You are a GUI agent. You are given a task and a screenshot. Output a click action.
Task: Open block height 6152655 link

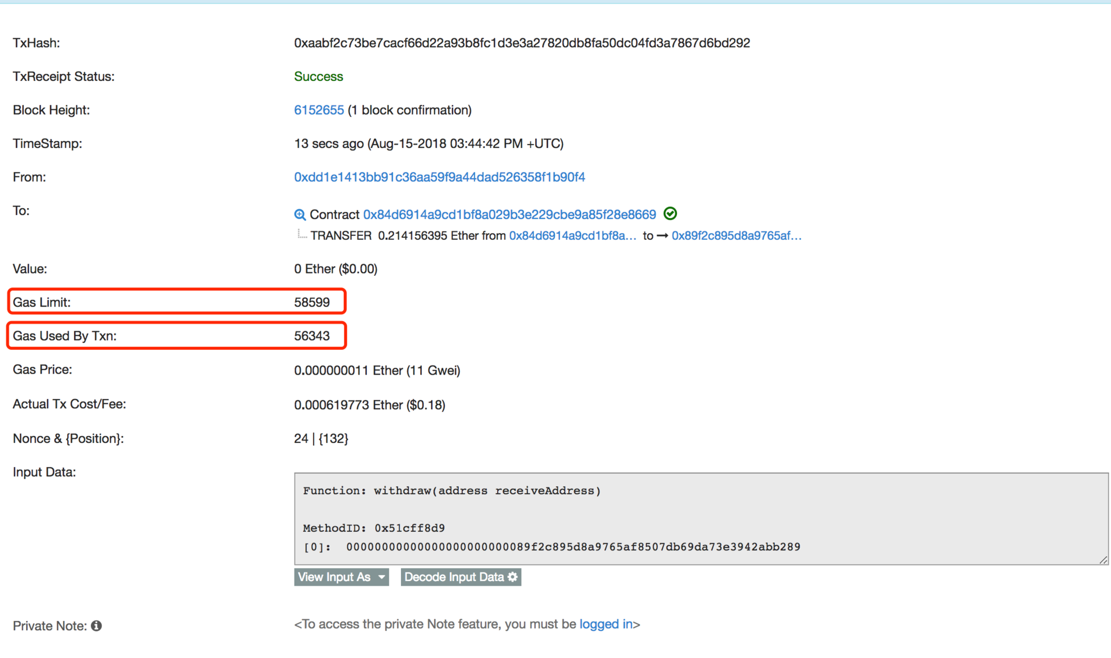click(x=318, y=110)
